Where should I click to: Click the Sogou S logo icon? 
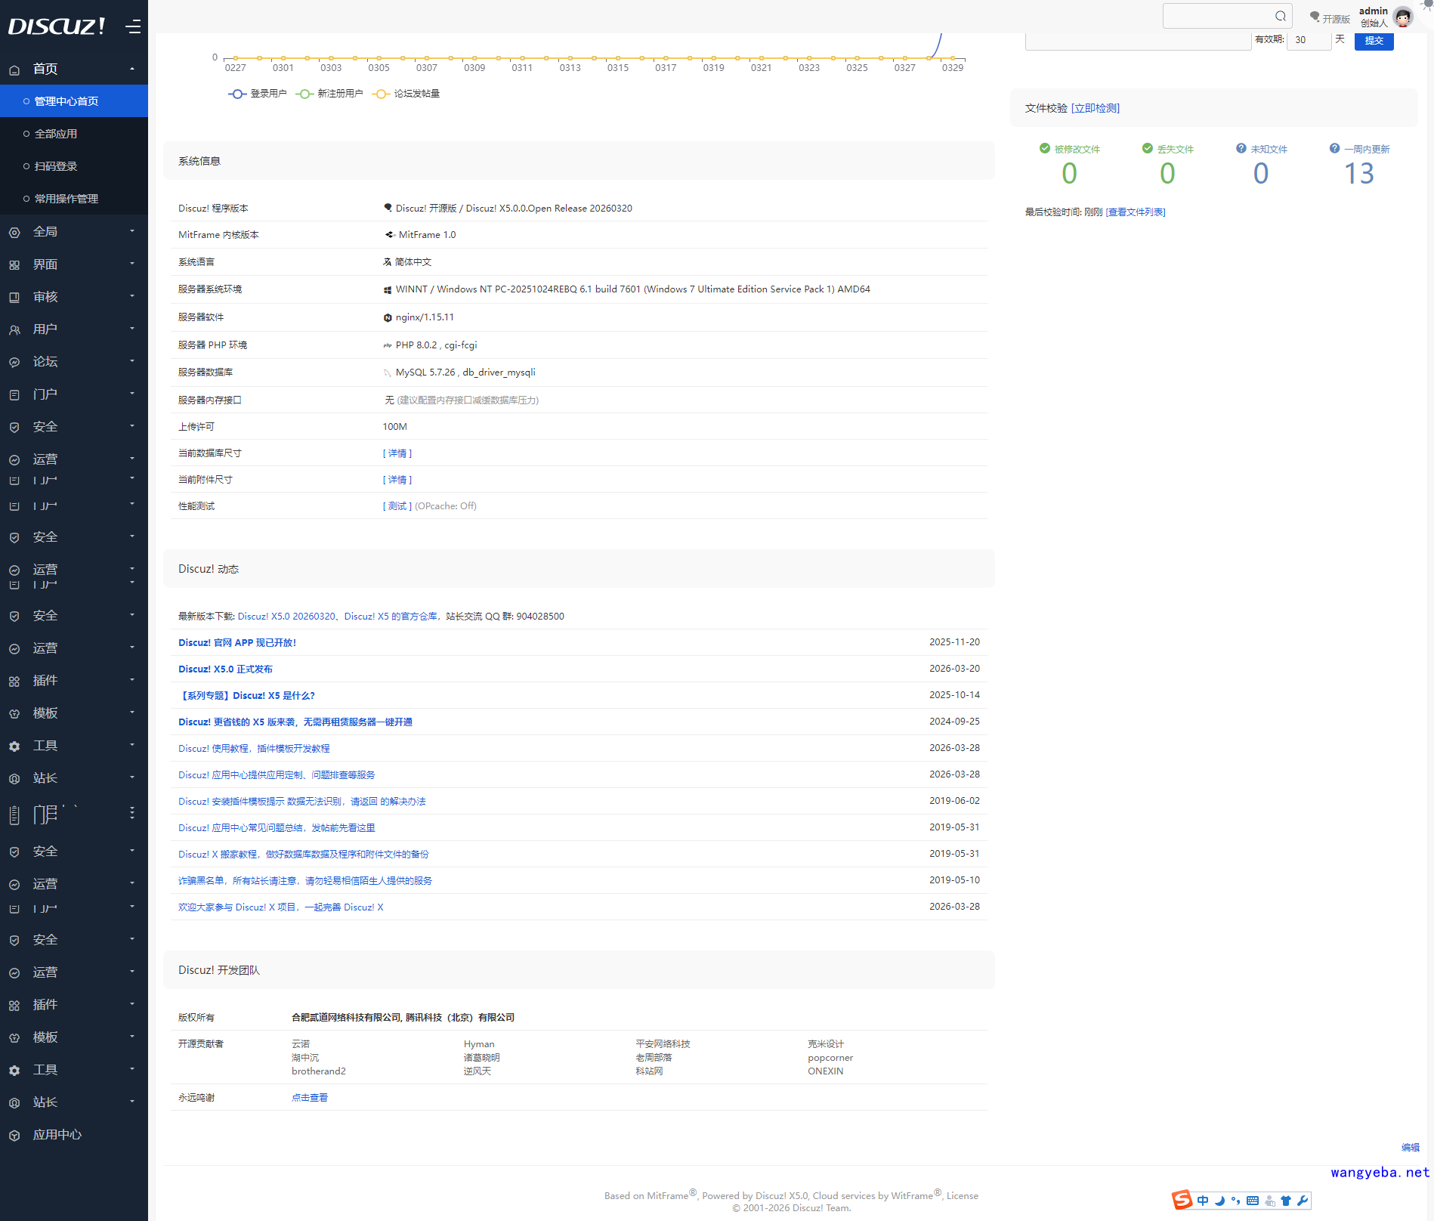coord(1182,1200)
